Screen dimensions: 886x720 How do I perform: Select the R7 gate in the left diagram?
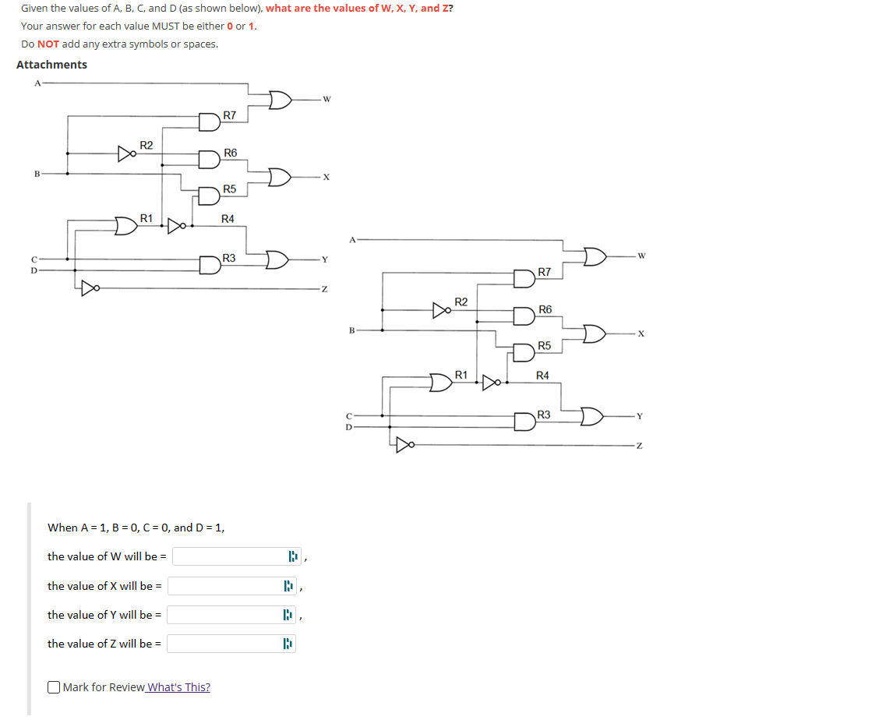coord(209,120)
